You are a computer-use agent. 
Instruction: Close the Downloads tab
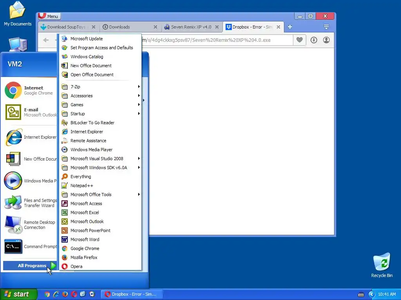point(155,27)
